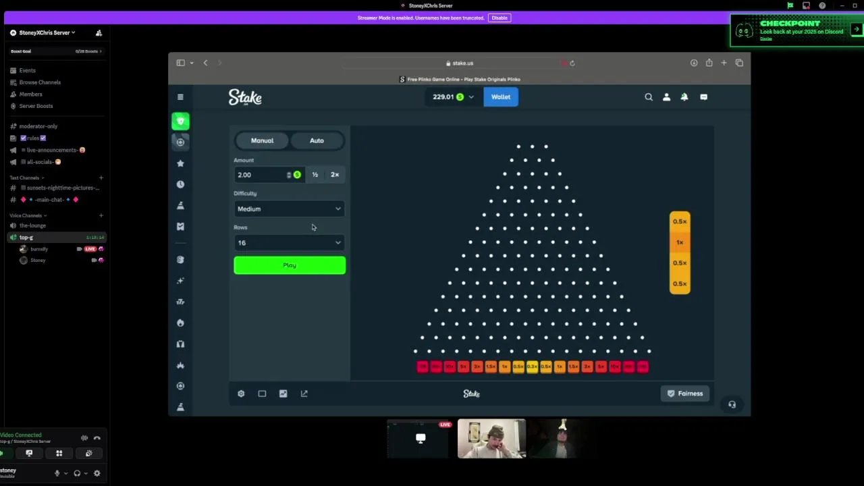Open Discord soundboard icon

point(88,454)
